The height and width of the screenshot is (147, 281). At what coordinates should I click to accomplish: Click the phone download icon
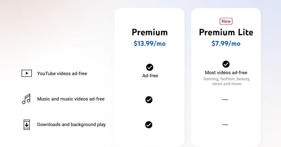[x=26, y=125]
